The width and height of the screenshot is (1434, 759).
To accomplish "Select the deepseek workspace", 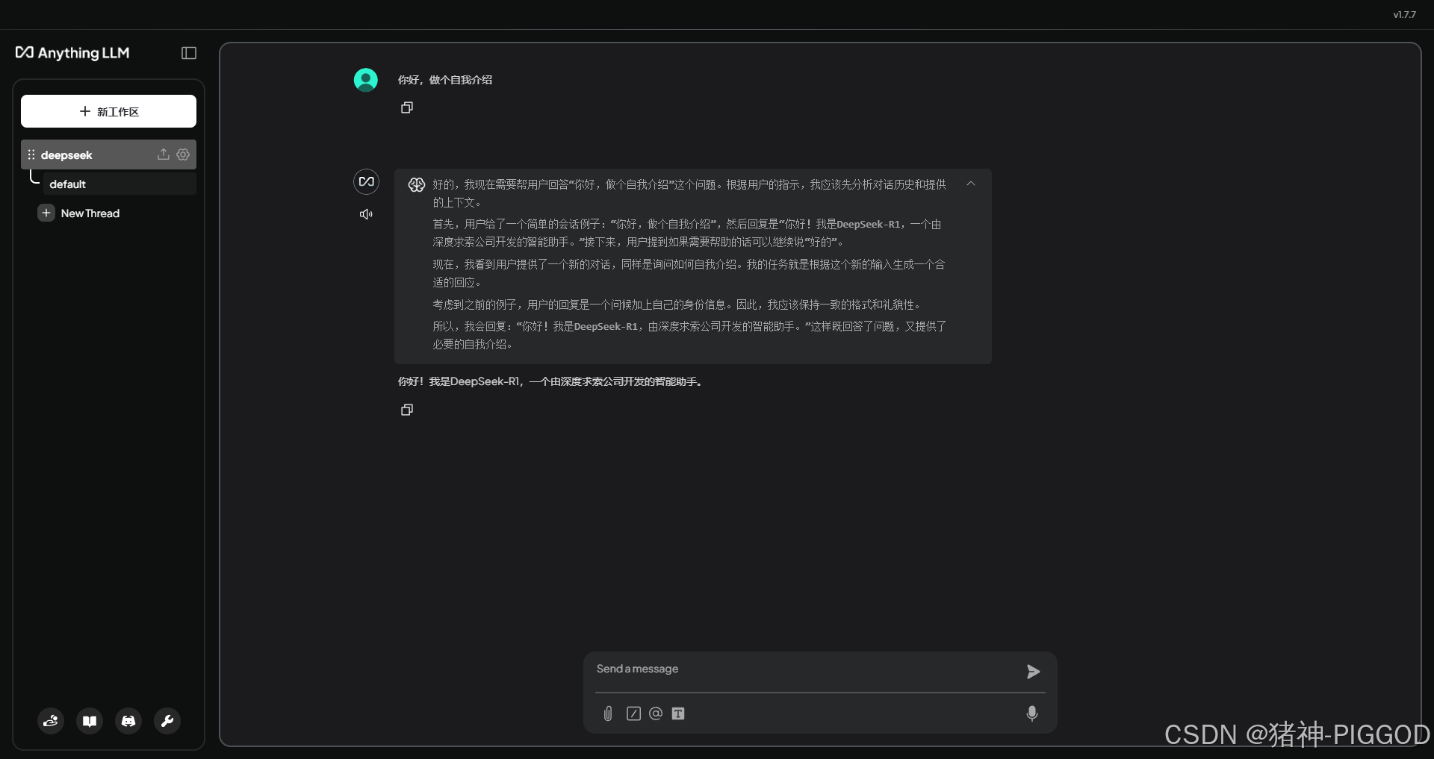I will pyautogui.click(x=108, y=154).
